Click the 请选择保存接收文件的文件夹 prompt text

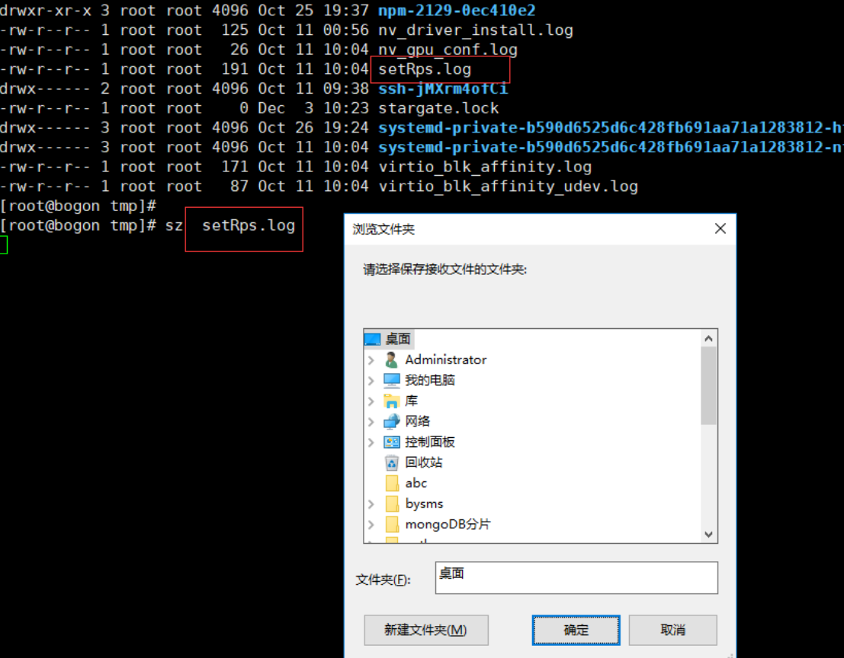(445, 270)
